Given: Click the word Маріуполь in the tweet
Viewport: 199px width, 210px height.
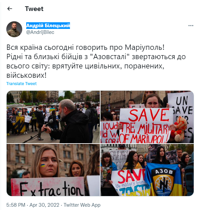Looking at the screenshot, I should (x=144, y=48).
